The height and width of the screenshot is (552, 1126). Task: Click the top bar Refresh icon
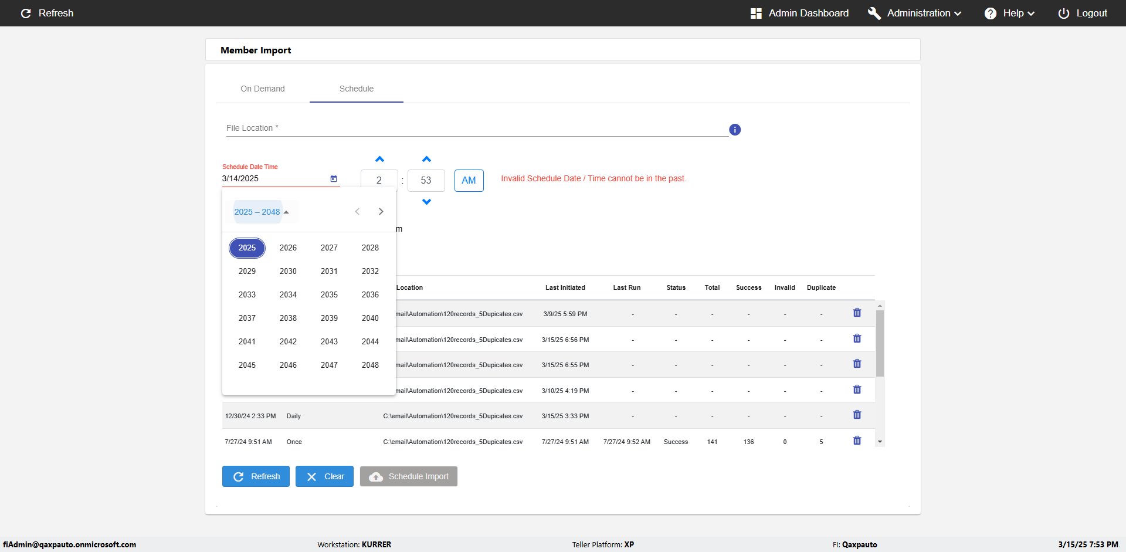26,13
